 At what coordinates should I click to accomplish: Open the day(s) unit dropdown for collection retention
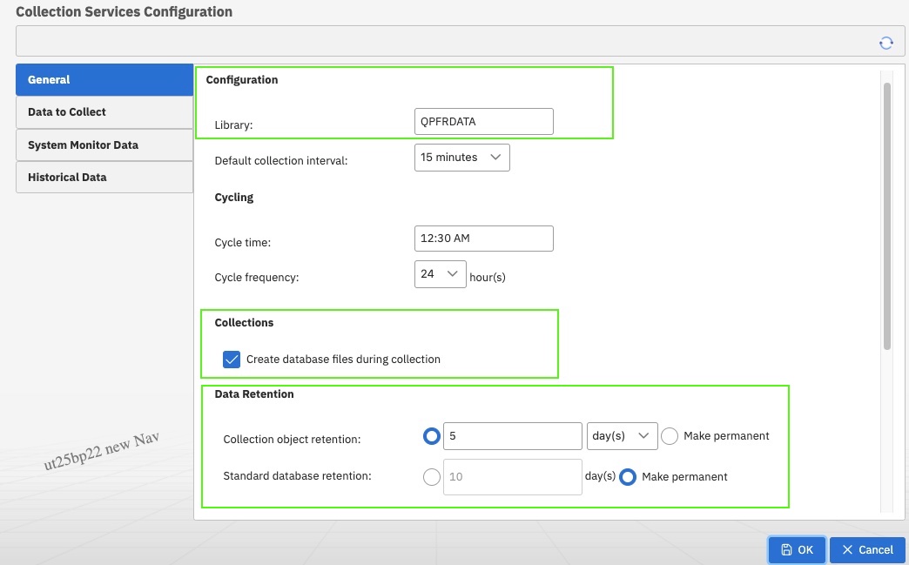tap(622, 436)
